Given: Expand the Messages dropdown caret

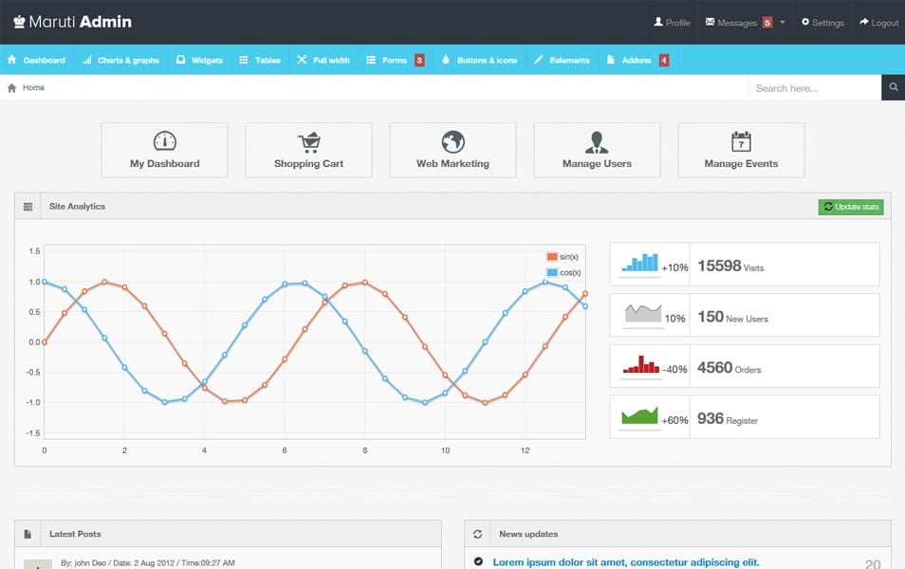Looking at the screenshot, I should pos(783,22).
